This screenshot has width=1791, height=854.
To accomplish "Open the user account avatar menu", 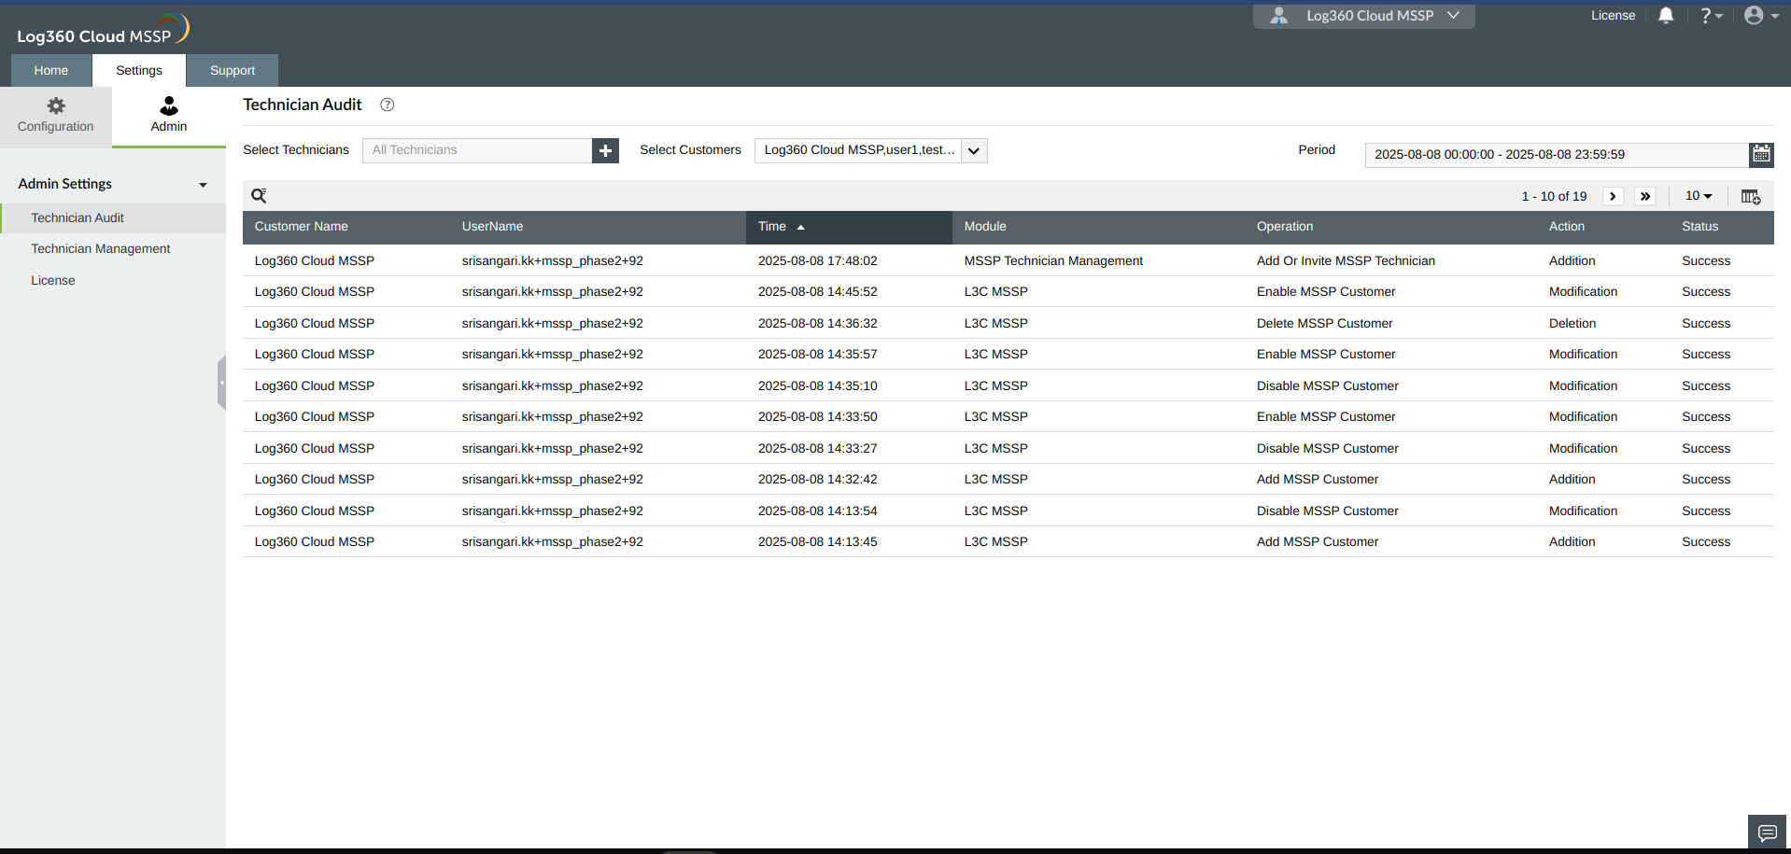I will pyautogui.click(x=1760, y=15).
